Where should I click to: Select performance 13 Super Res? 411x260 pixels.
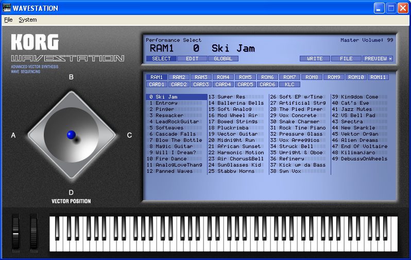coord(238,97)
